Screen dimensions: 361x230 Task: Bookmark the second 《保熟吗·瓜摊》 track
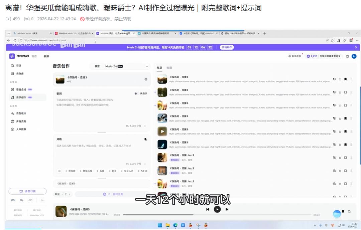(345, 92)
